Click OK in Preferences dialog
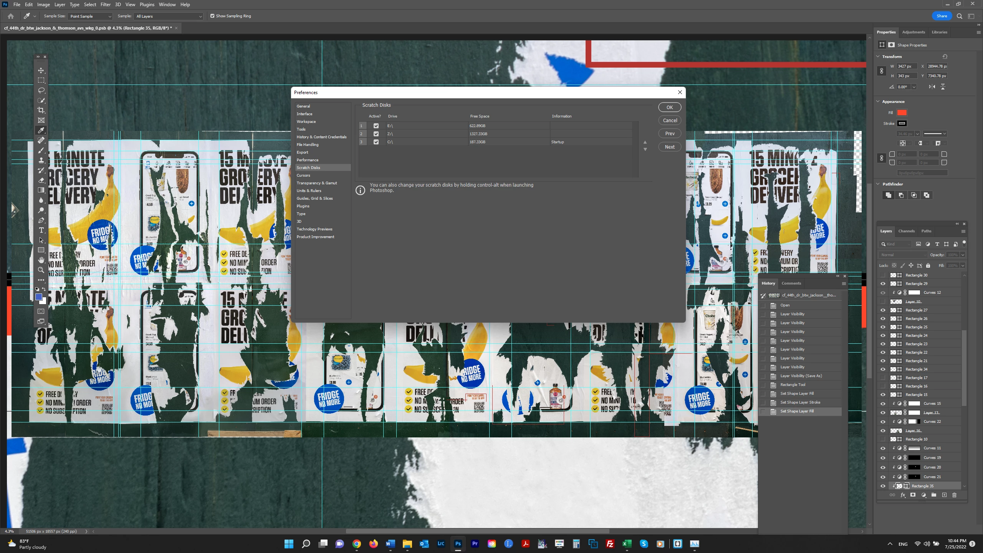This screenshot has width=983, height=553. [x=669, y=108]
